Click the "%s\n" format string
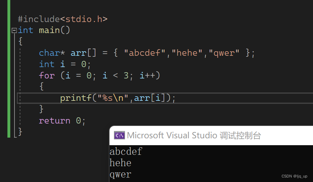 pos(113,98)
